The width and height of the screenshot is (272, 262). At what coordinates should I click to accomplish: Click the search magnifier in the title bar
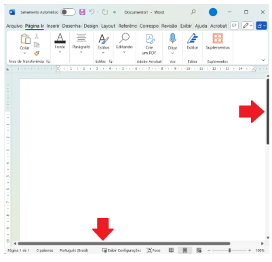pos(193,12)
